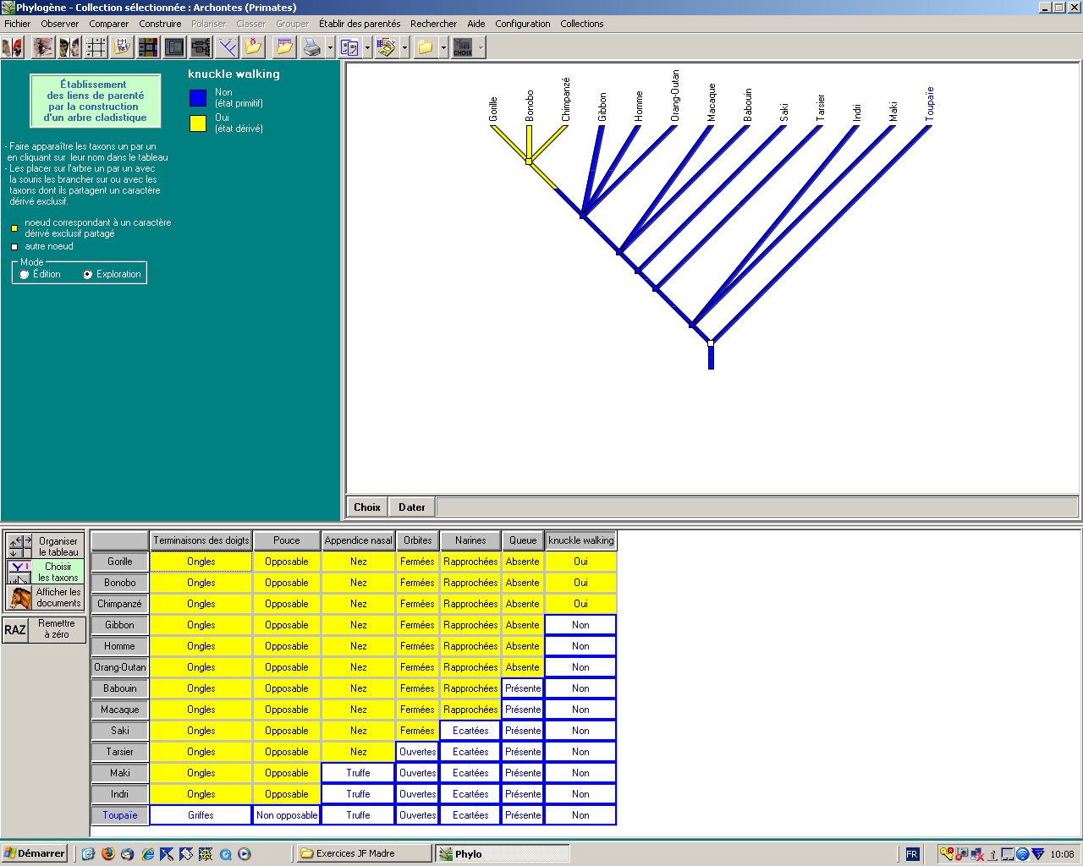Expand the dropdown arrow next to the CHOIX icon
Screen dimensions: 1083x866
point(481,48)
